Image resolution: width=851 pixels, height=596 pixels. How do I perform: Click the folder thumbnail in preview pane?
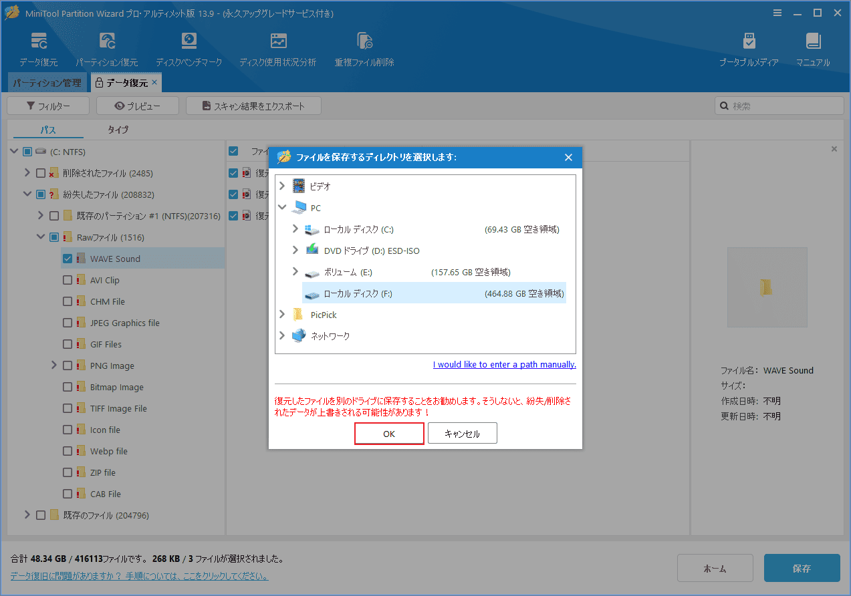coord(767,287)
